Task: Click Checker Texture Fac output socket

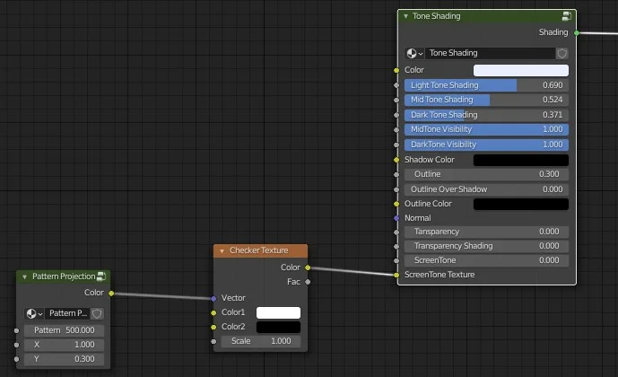Action: coord(308,282)
